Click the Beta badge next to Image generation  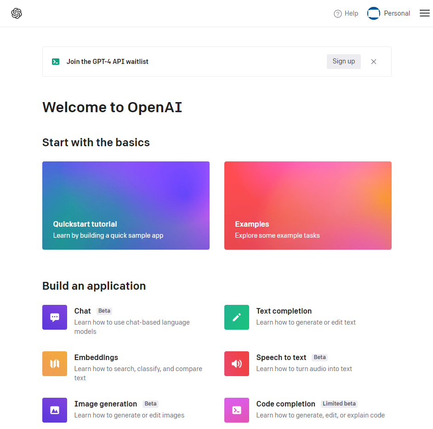tap(150, 404)
